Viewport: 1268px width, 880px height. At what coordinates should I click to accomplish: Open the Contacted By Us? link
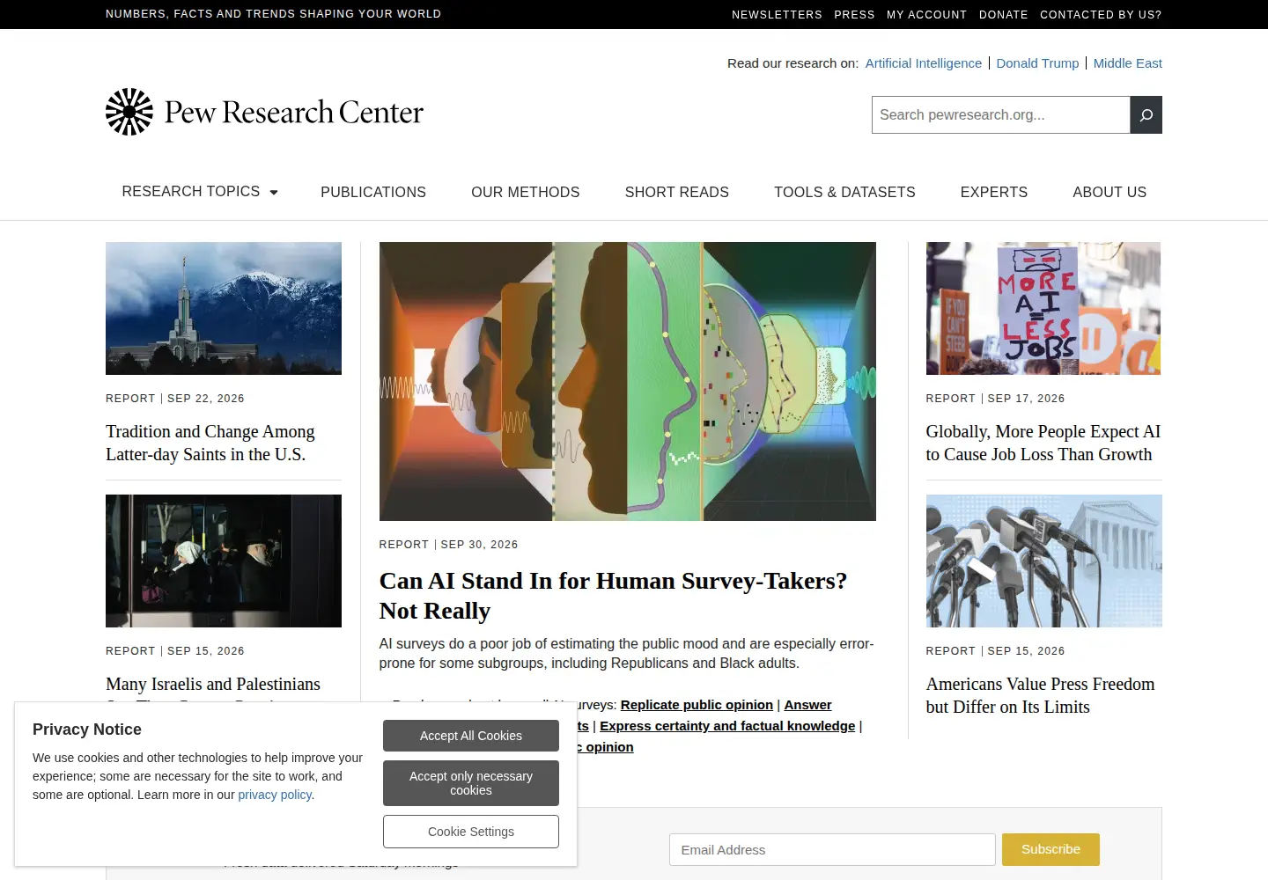coord(1101,15)
